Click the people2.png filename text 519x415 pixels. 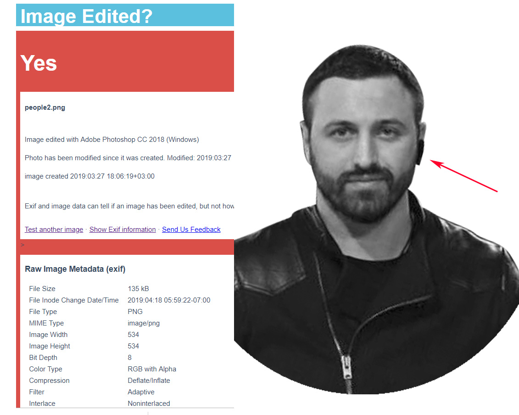tap(45, 107)
